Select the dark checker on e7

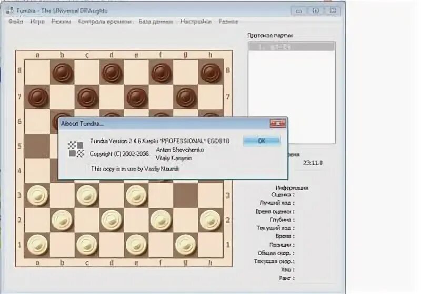tap(136, 97)
